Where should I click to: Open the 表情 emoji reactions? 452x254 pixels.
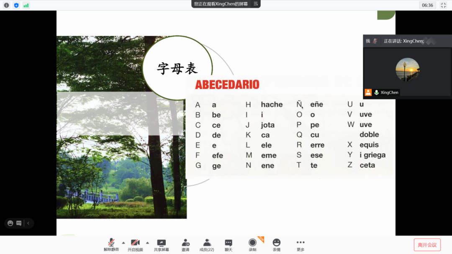tap(276, 245)
